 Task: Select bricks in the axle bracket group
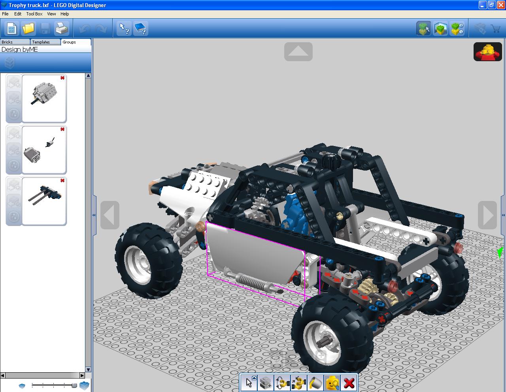pyautogui.click(x=14, y=217)
